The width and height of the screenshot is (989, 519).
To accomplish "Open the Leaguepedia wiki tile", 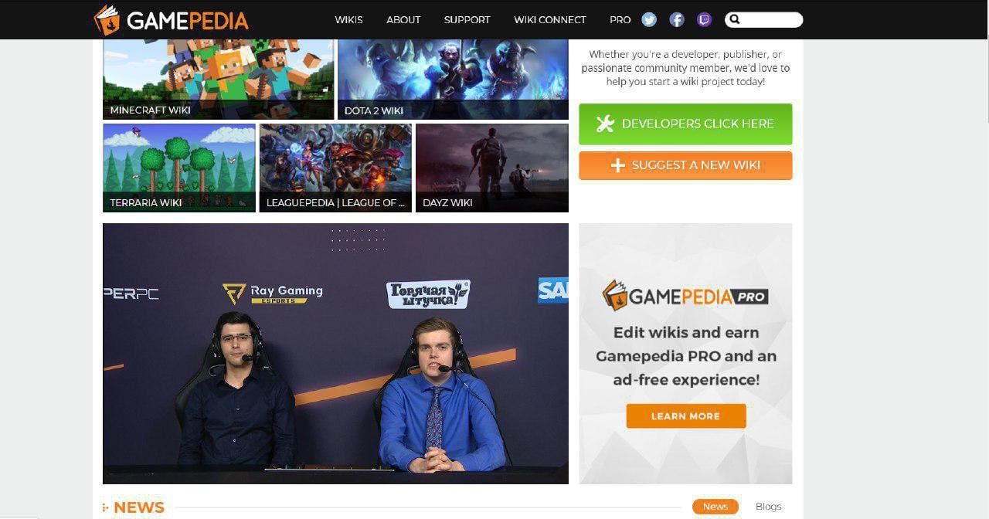I will (x=335, y=168).
